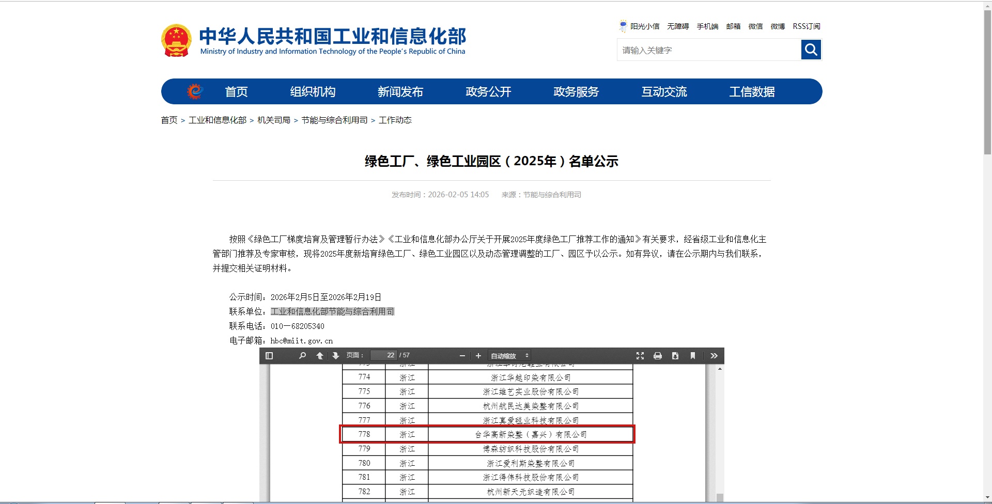This screenshot has width=992, height=504.
Task: Open the find-in-document search in PDF toolbar
Action: pos(302,355)
